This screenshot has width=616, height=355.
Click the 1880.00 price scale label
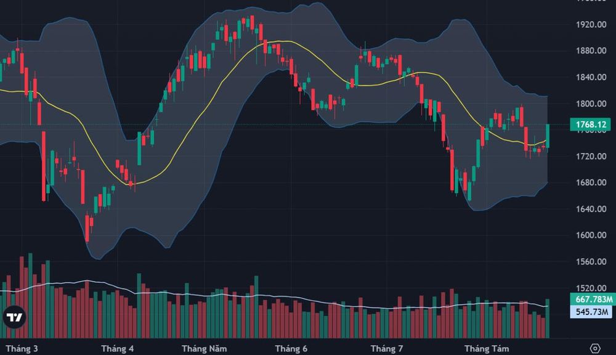coord(591,51)
